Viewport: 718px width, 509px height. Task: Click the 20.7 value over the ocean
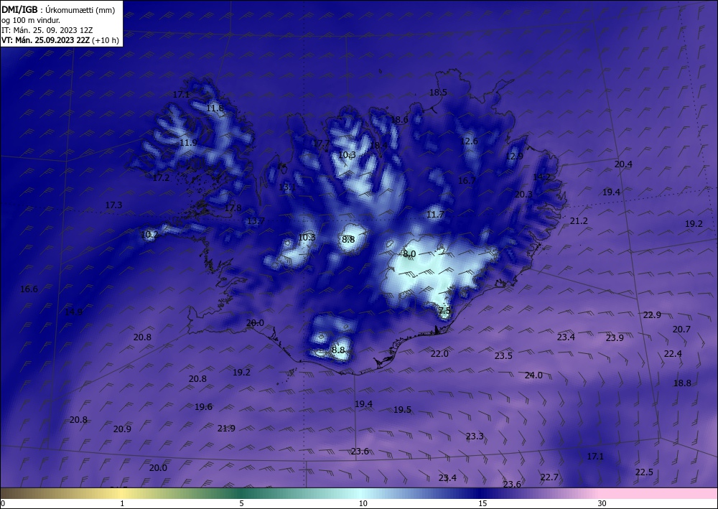click(681, 330)
